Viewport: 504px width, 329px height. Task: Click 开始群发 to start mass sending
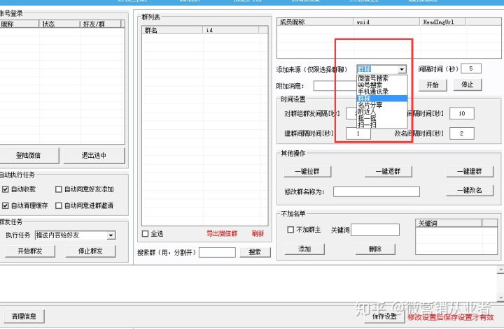pos(29,251)
